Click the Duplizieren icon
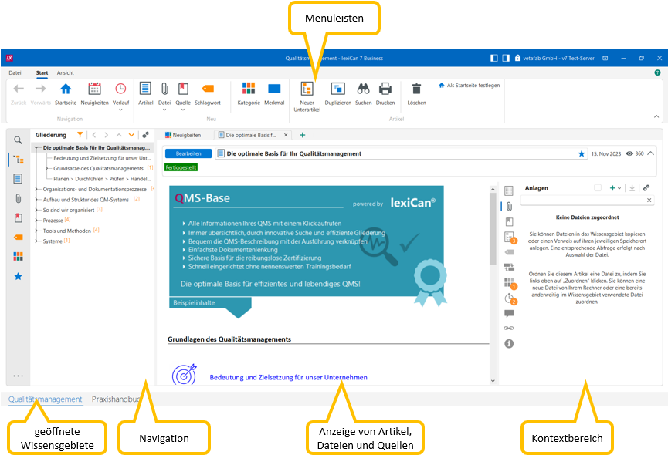Screen dimensions: 668x455 (x=337, y=89)
